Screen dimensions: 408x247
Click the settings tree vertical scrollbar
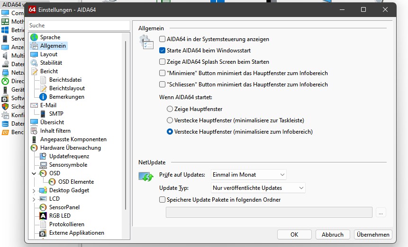pos(126,125)
